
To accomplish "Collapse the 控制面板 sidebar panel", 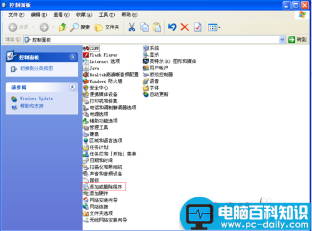I will point(72,57).
